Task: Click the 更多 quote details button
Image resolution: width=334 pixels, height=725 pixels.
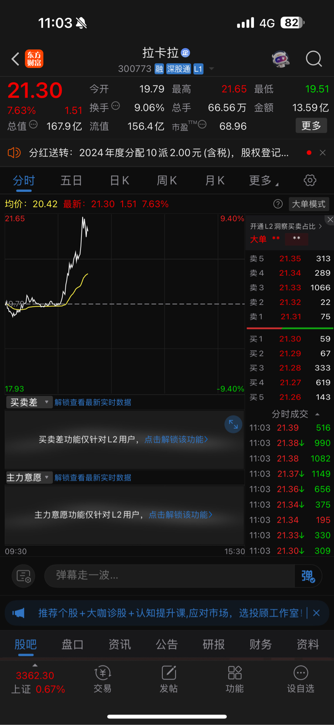Action: (311, 126)
